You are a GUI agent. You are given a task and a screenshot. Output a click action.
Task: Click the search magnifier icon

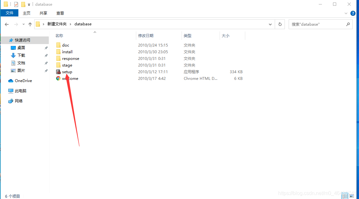348,24
